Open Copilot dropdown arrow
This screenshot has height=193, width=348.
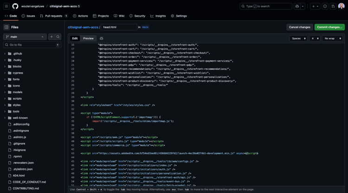[303, 6]
